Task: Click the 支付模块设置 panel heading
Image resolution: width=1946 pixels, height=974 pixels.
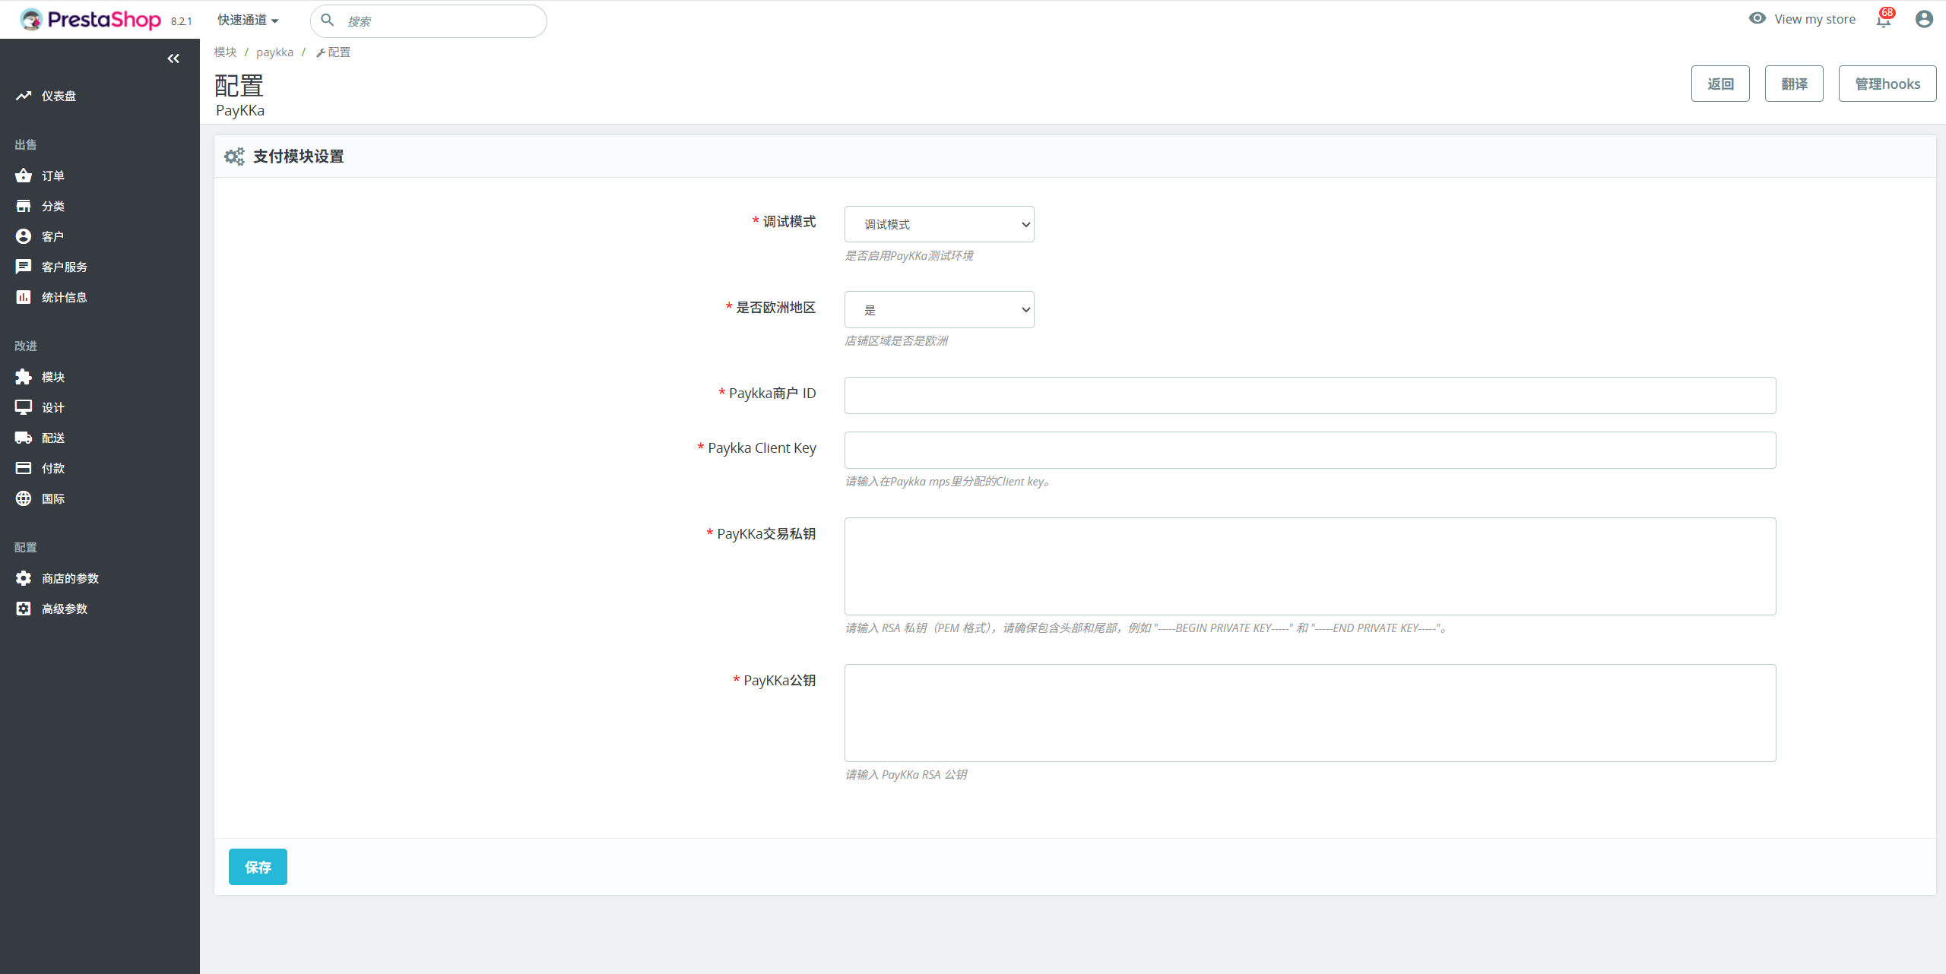Action: click(298, 157)
